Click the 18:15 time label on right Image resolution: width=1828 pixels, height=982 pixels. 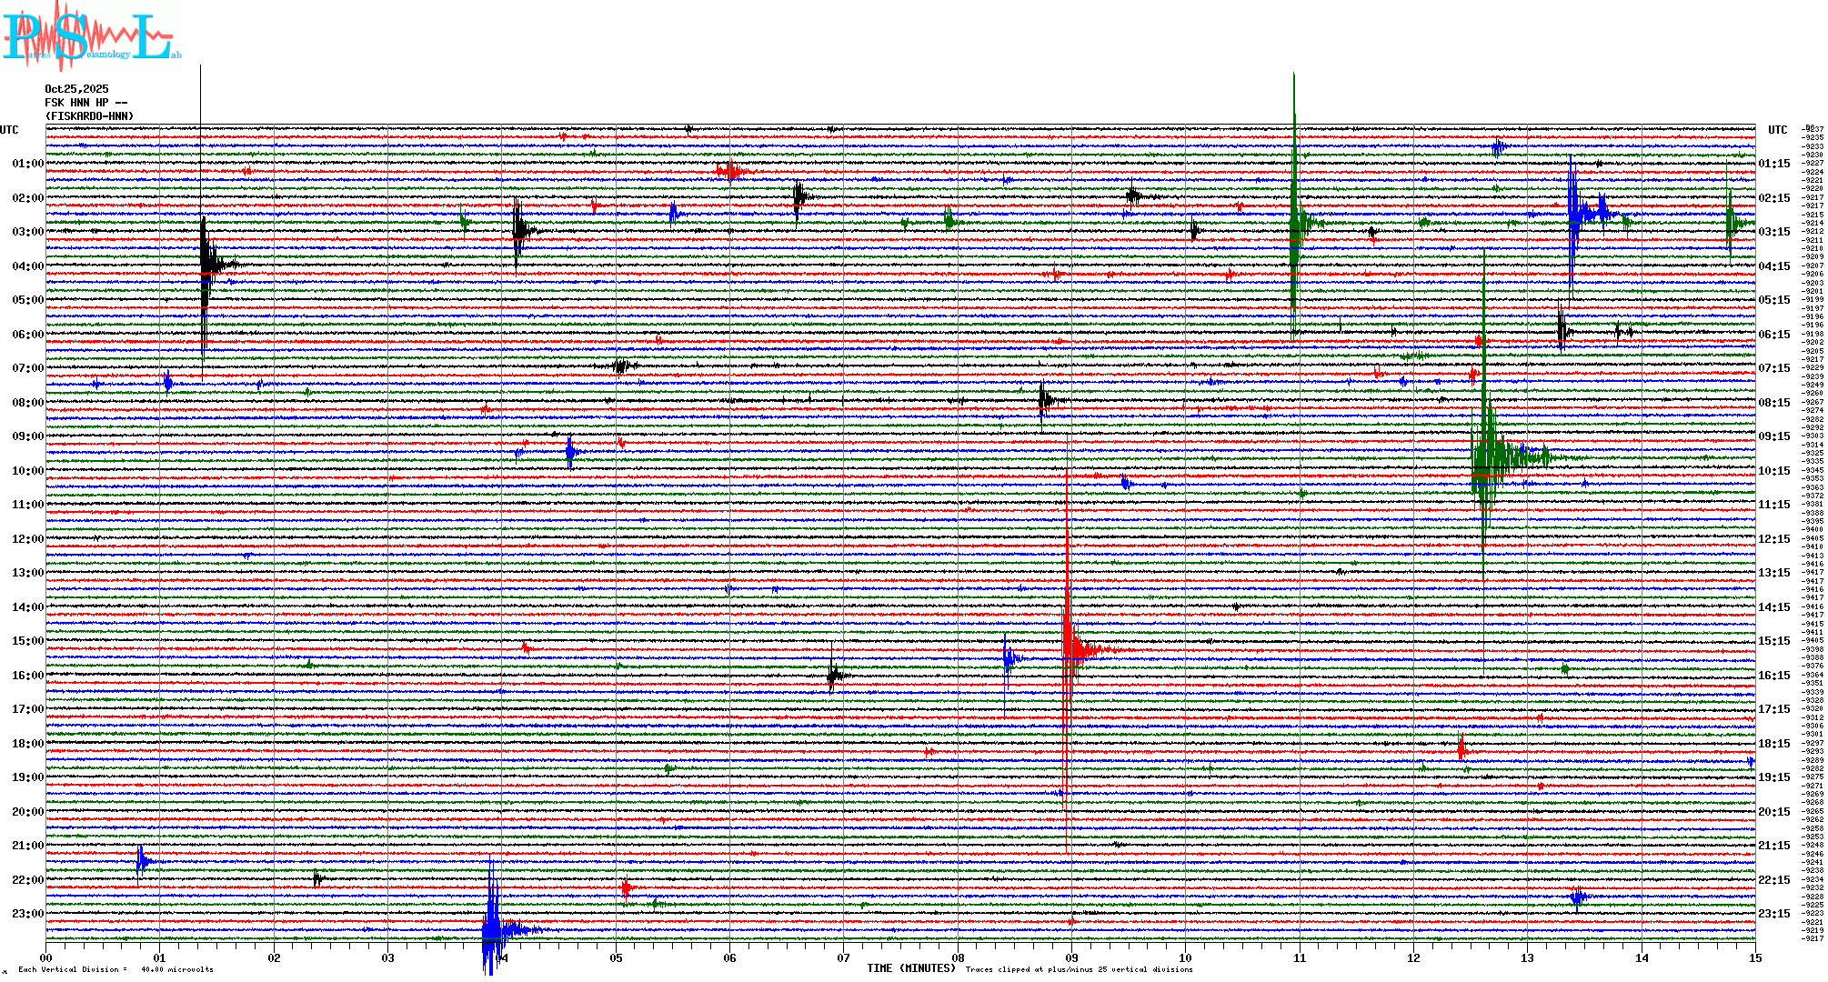[1773, 744]
